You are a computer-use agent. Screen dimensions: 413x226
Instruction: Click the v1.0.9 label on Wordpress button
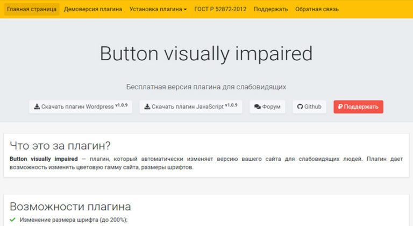click(122, 105)
